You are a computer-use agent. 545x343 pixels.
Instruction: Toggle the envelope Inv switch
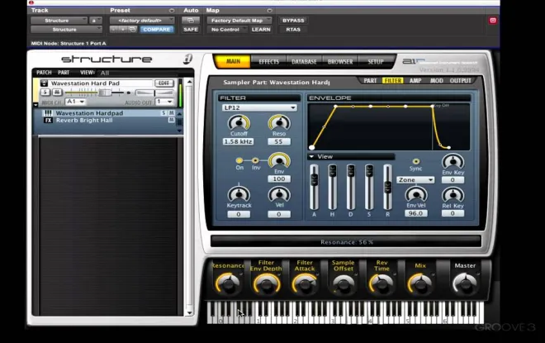[255, 160]
